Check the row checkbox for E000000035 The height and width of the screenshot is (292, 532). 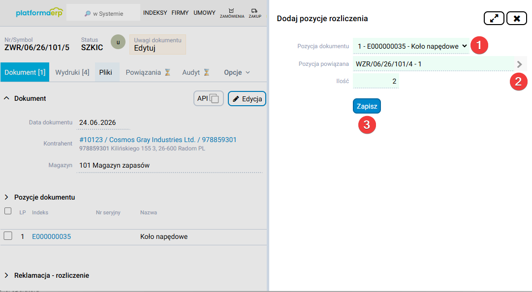click(8, 236)
